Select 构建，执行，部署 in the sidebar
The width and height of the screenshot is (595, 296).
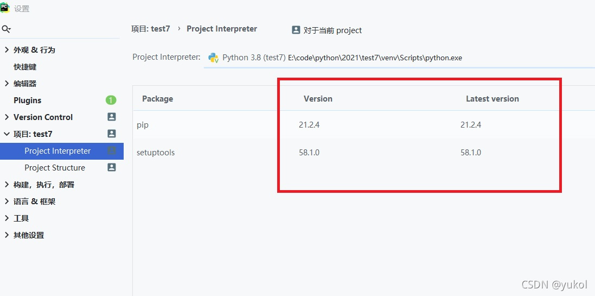[x=44, y=185]
